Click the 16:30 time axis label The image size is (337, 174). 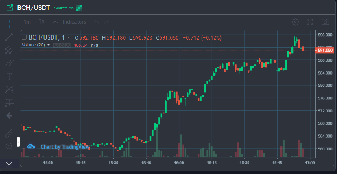[x=245, y=163]
